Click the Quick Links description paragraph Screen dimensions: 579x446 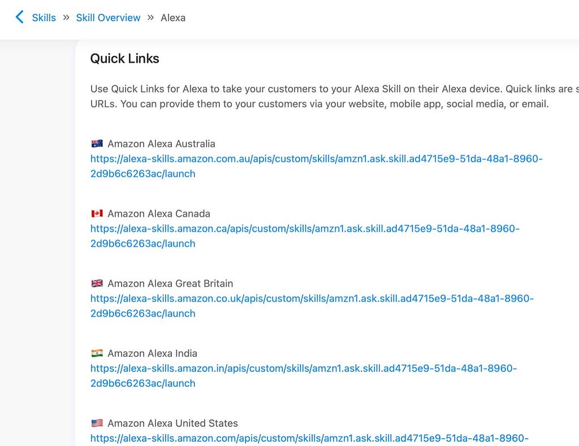pos(335,96)
